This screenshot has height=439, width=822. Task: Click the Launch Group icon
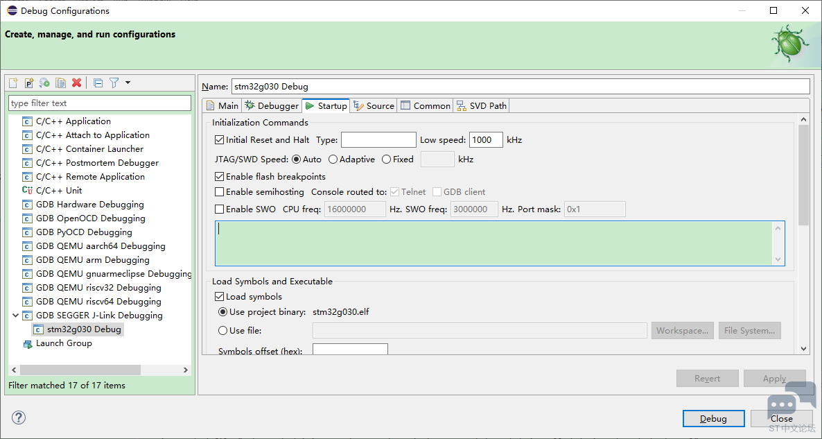point(27,343)
